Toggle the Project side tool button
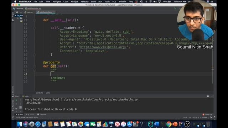 tap(13, 16)
